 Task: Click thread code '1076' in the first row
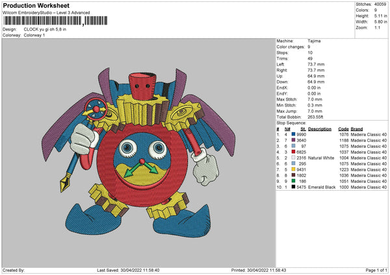(x=344, y=134)
